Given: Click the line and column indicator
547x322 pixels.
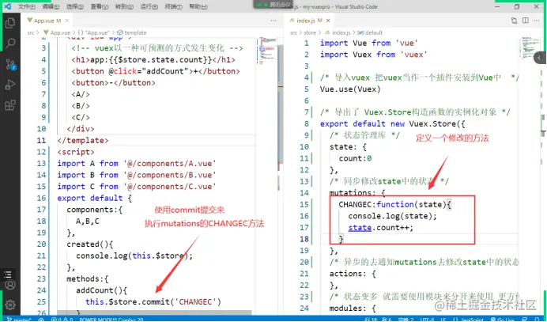Looking at the screenshot, I should [x=378, y=320].
